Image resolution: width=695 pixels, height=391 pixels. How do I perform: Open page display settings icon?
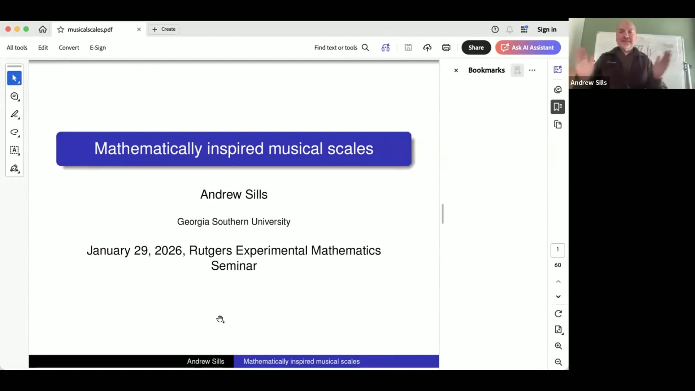558,330
